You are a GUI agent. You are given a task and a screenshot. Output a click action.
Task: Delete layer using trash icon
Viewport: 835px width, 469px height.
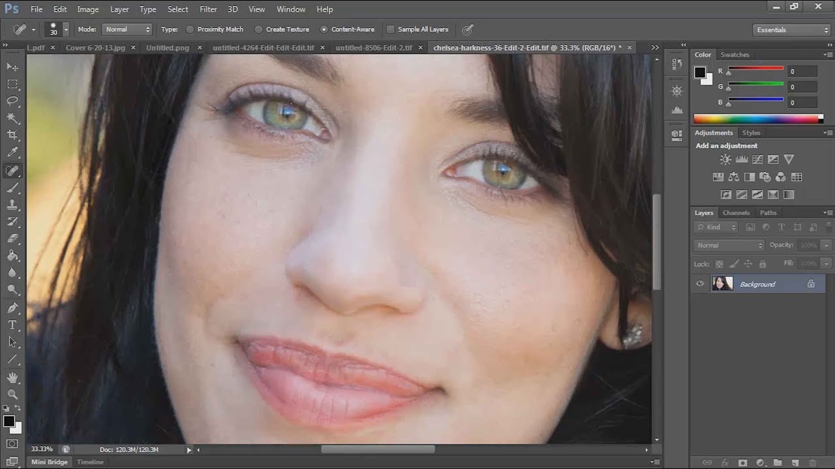pos(813,462)
